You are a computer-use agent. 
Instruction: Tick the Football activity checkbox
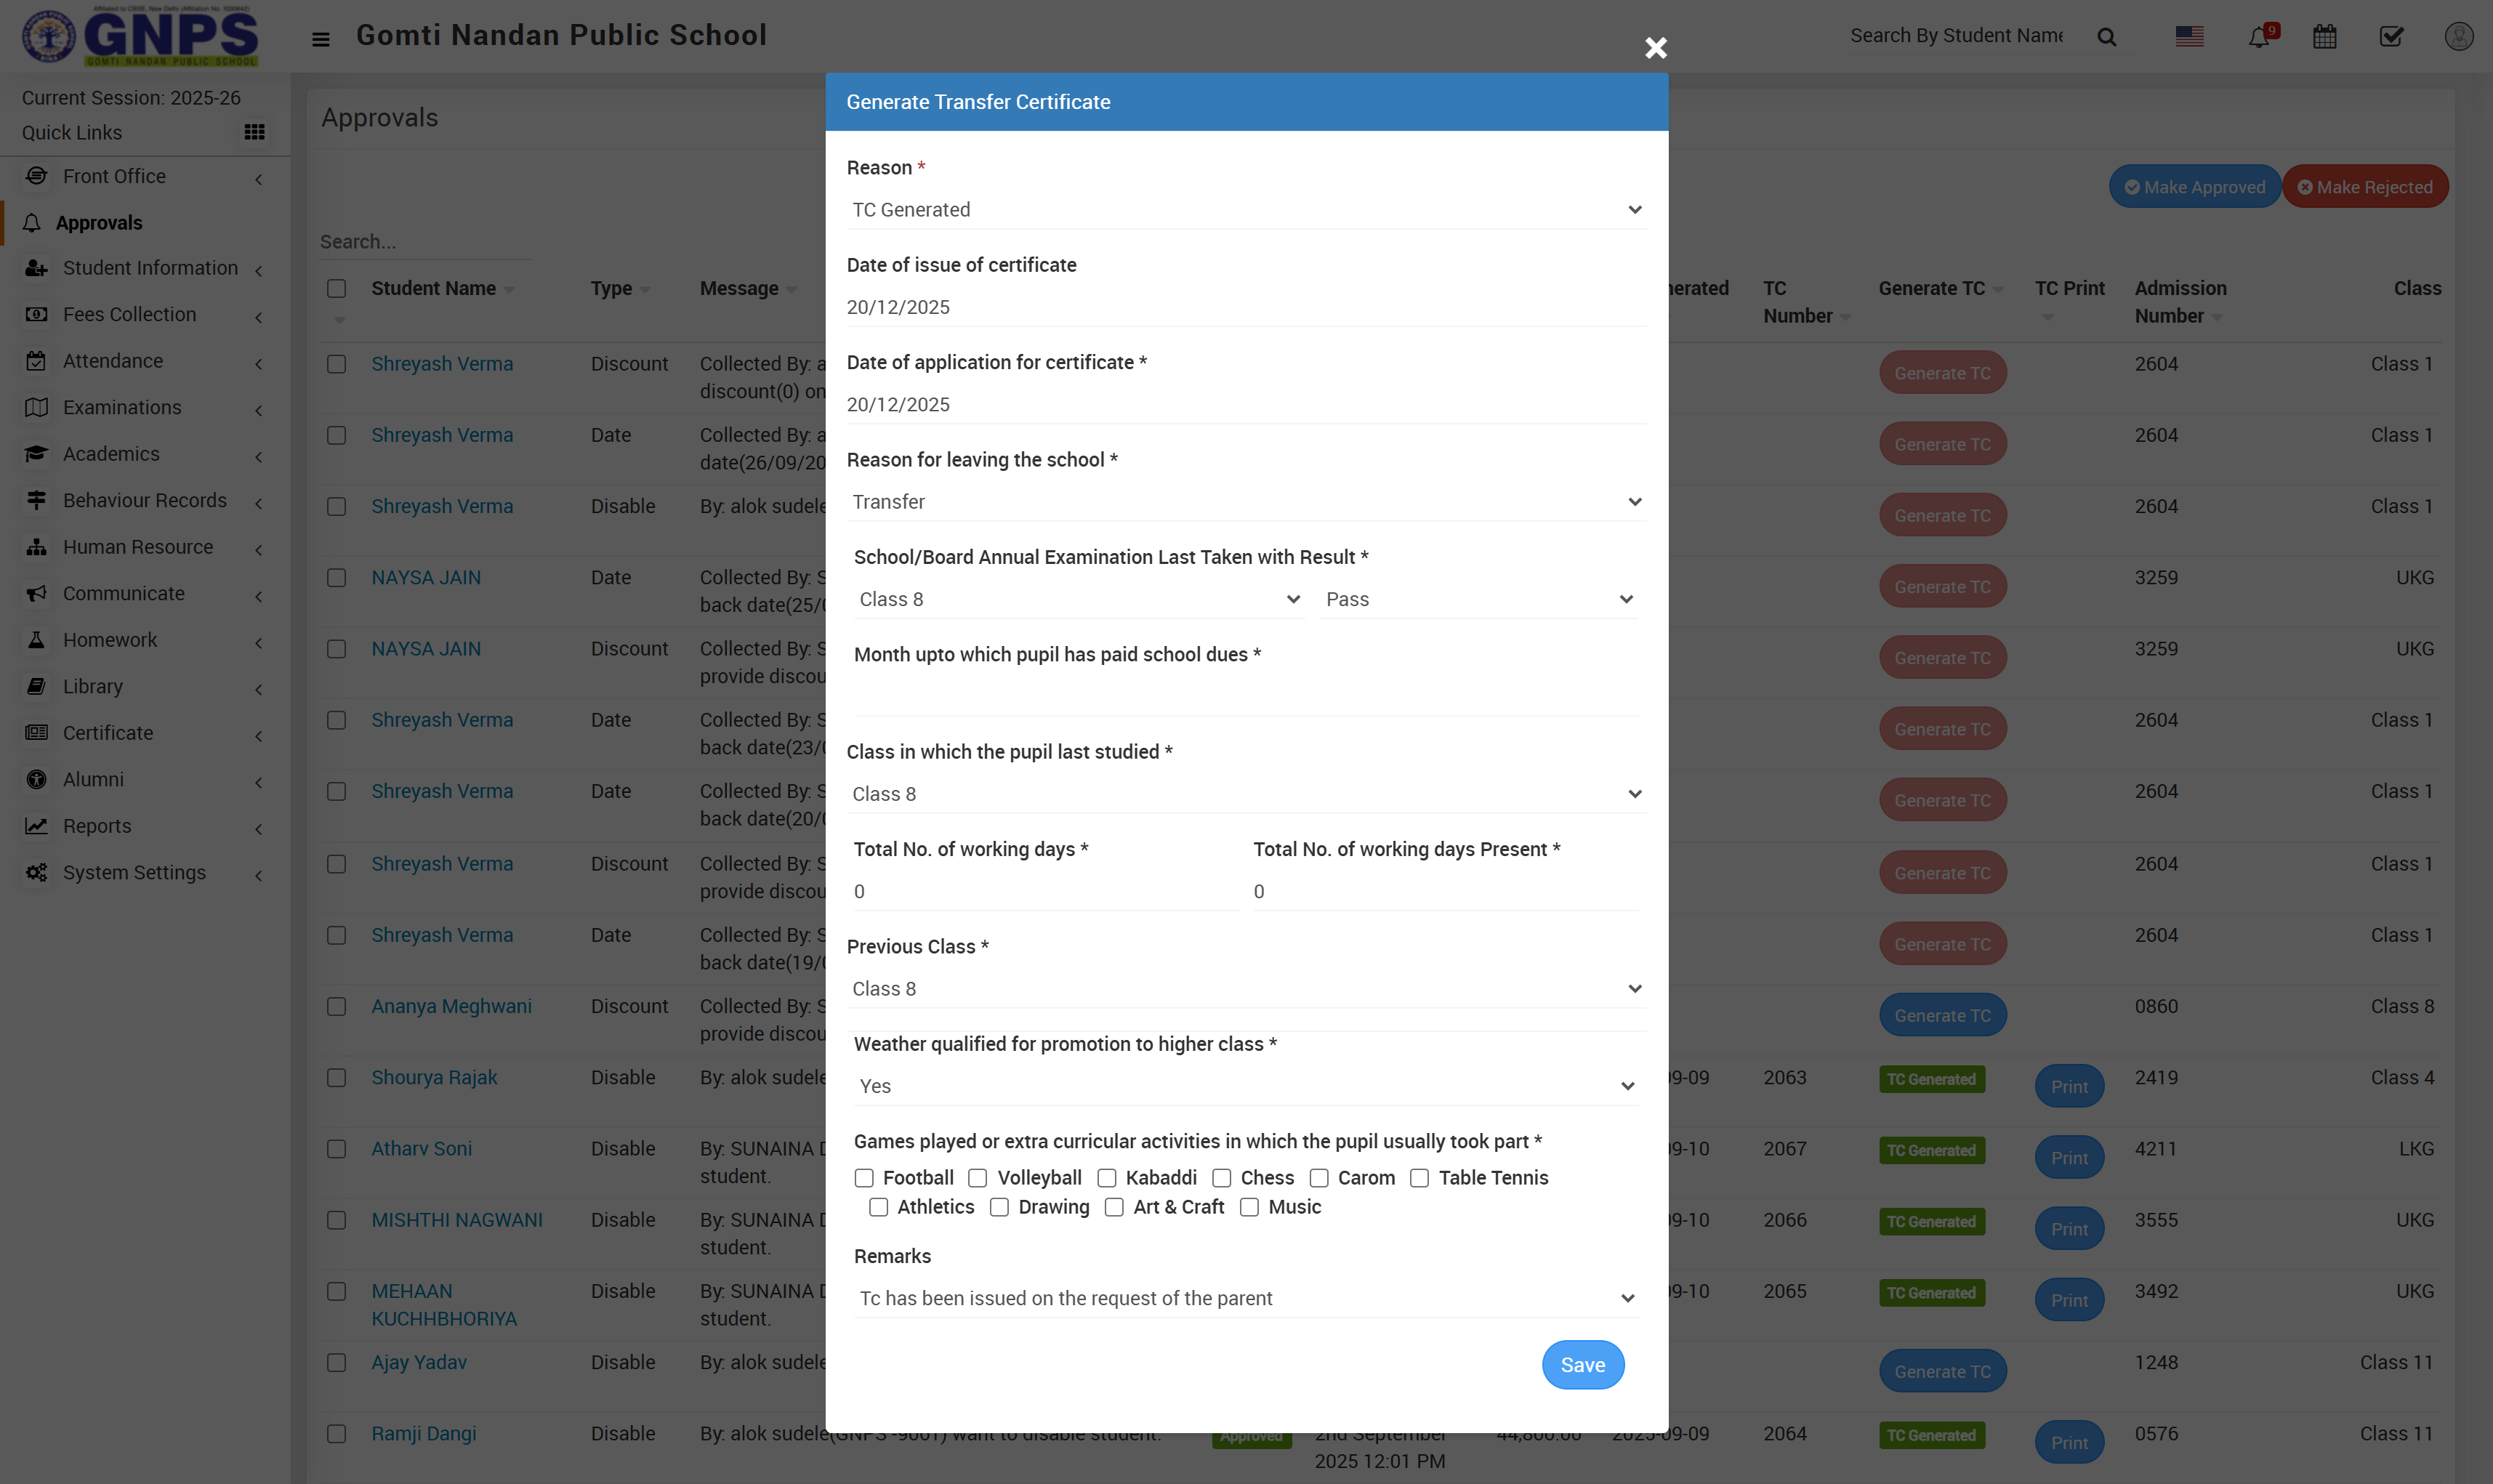(x=864, y=1178)
